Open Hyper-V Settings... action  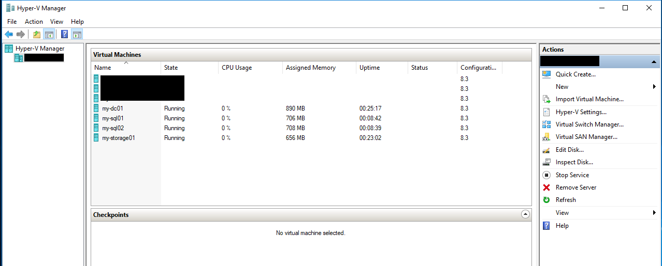pyautogui.click(x=581, y=112)
